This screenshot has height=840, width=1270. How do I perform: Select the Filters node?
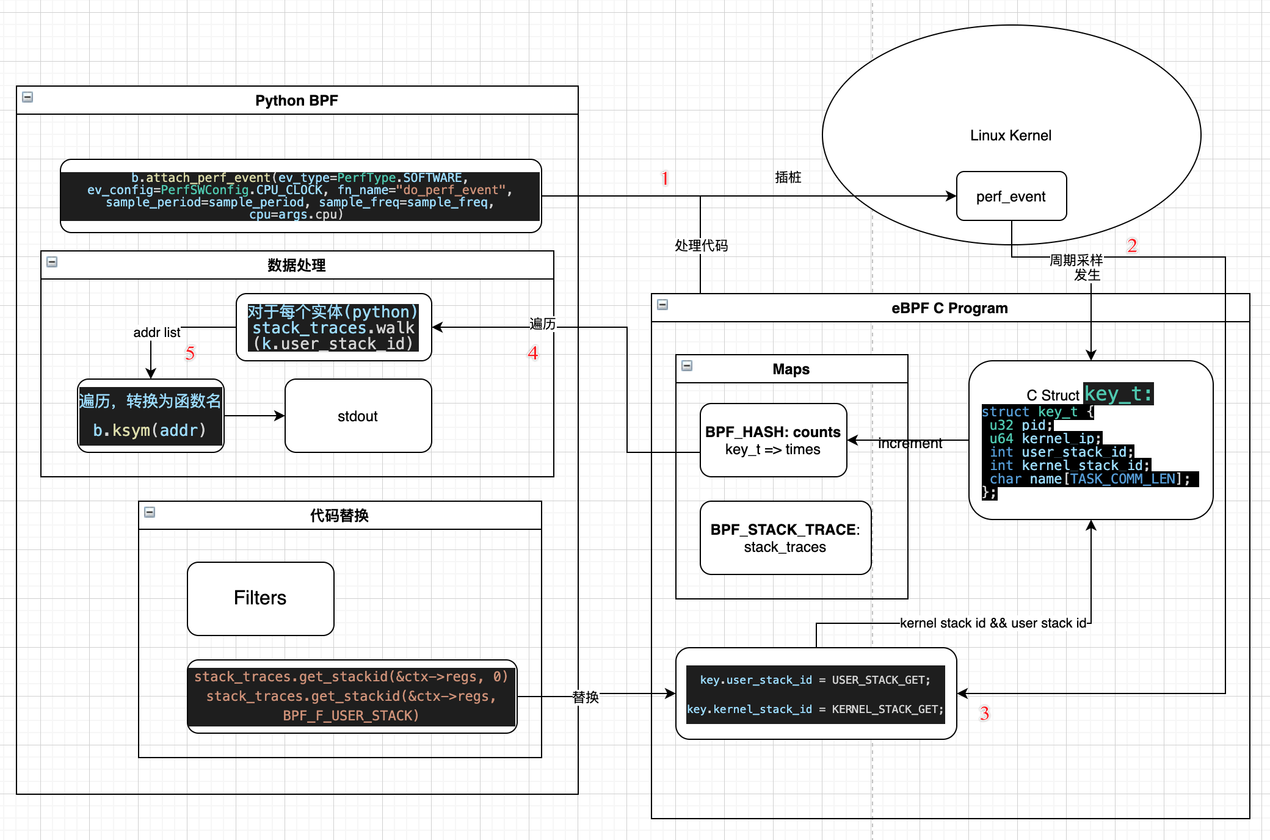pyautogui.click(x=261, y=599)
